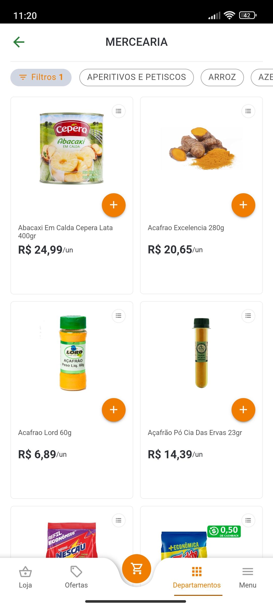This screenshot has height=607, width=273.
Task: Open the Nescau refil product image
Action: click(72, 540)
